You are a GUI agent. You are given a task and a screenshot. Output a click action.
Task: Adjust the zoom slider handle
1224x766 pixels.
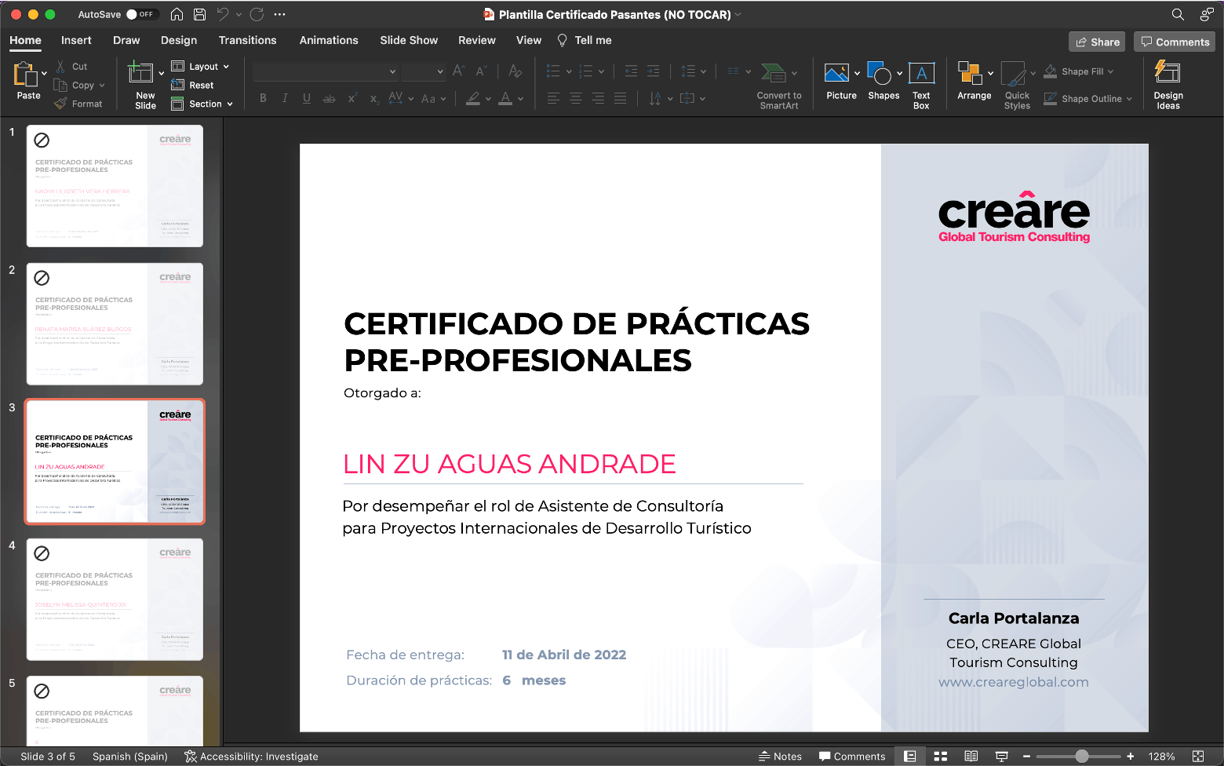pyautogui.click(x=1082, y=757)
